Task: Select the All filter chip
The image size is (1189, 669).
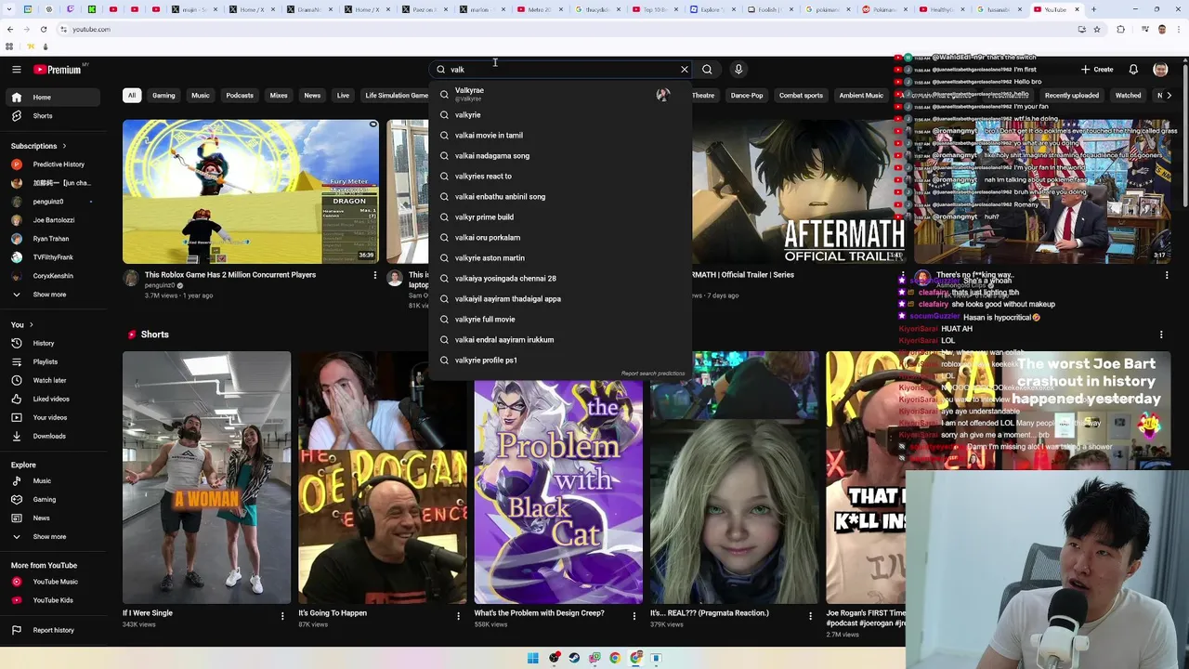Action: tap(132, 95)
